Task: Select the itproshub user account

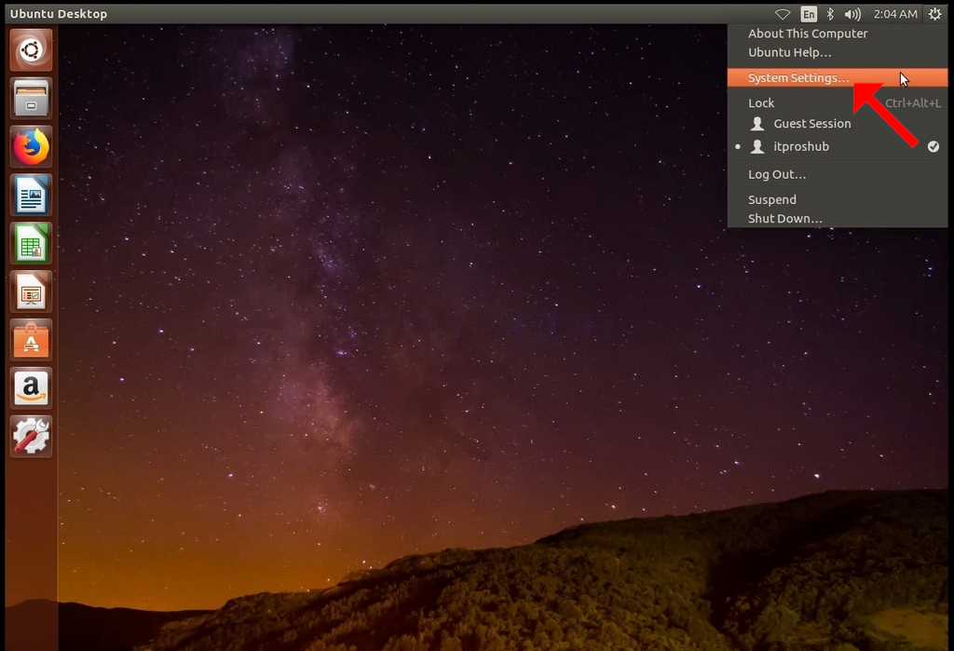Action: [x=838, y=146]
